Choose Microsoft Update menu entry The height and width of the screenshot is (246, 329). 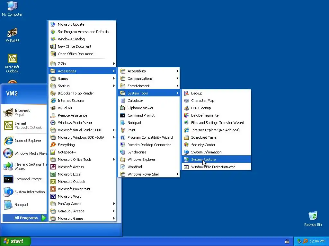coord(82,24)
